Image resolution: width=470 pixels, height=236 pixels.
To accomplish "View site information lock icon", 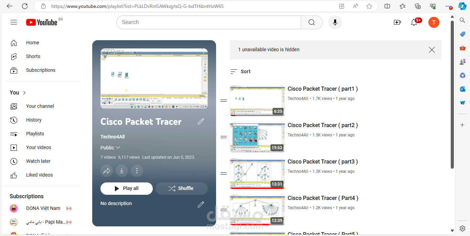I will (x=43, y=6).
